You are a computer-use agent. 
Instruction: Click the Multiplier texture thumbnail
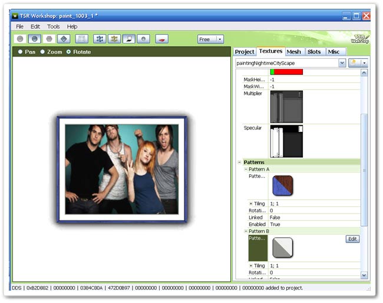pos(286,106)
